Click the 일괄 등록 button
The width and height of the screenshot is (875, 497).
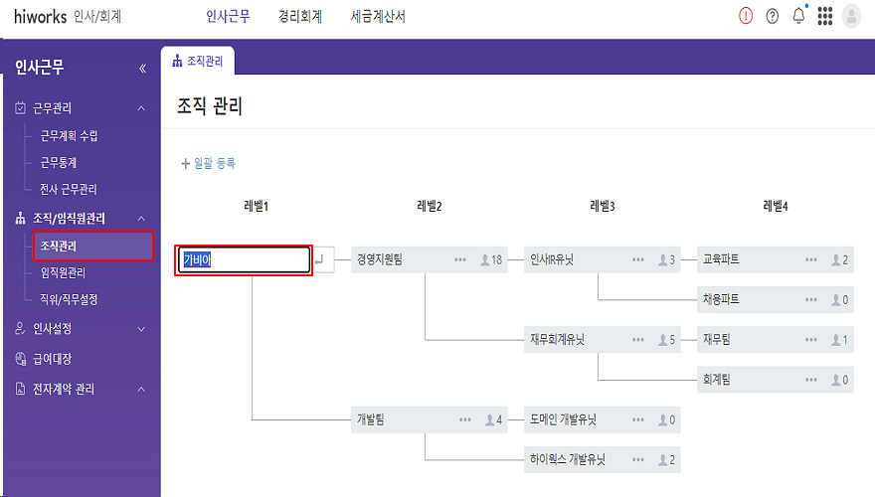[x=208, y=163]
